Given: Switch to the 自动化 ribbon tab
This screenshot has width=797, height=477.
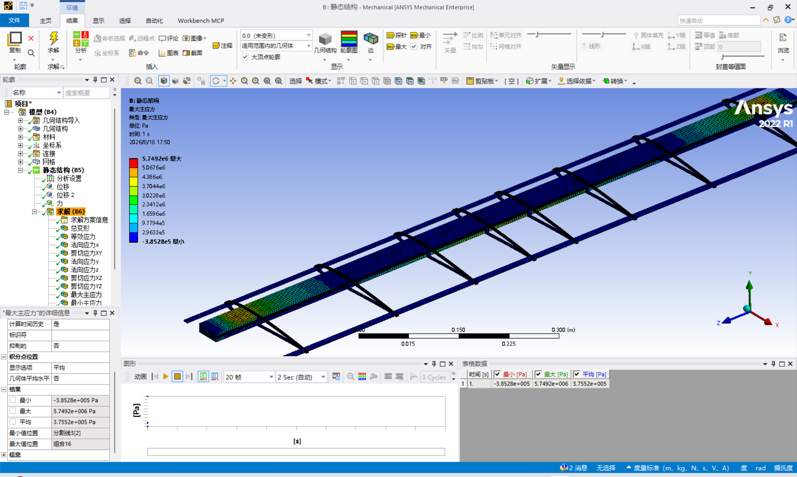Looking at the screenshot, I should pyautogui.click(x=154, y=20).
